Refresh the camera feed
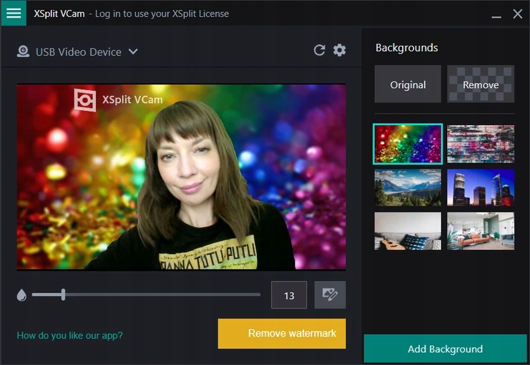Viewport: 530px width, 365px height. tap(319, 50)
